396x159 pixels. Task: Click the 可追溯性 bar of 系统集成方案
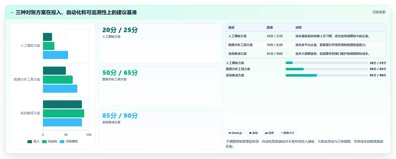[x=62, y=122]
